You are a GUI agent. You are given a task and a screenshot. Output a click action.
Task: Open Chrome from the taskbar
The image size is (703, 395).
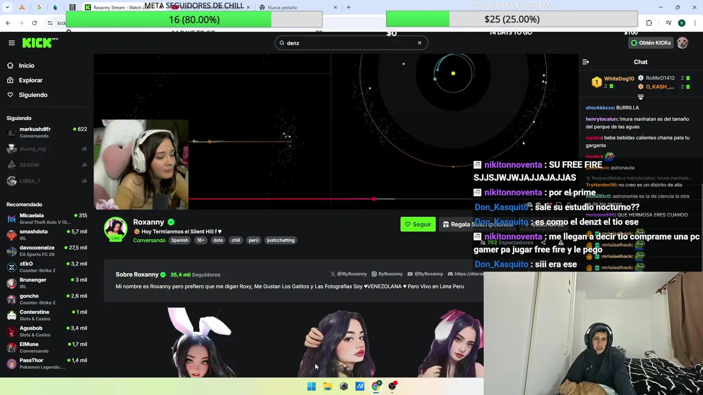376,386
